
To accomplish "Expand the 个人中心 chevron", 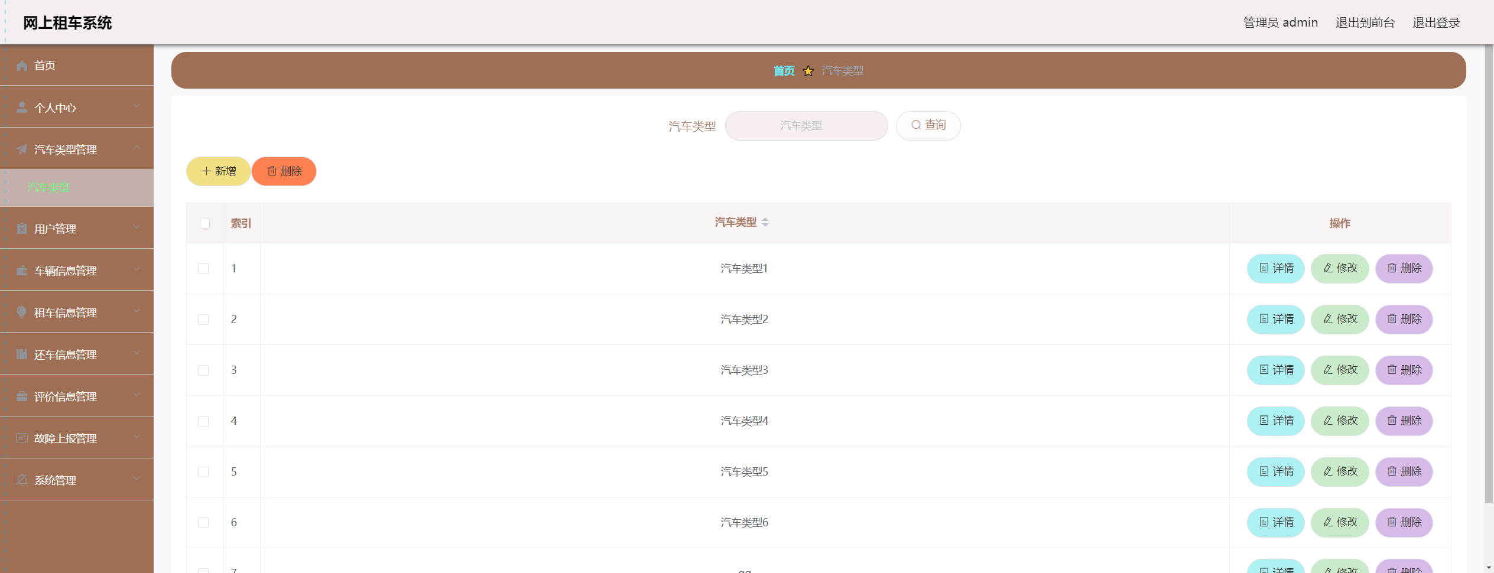I will [137, 106].
